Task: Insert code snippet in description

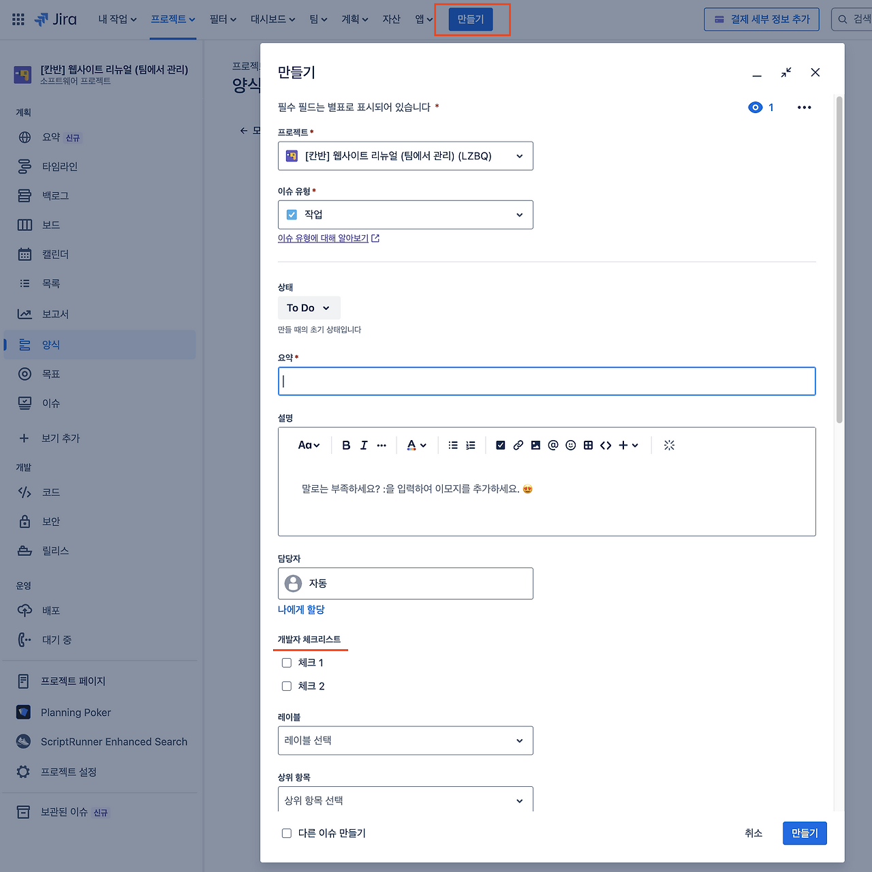Action: pos(606,445)
